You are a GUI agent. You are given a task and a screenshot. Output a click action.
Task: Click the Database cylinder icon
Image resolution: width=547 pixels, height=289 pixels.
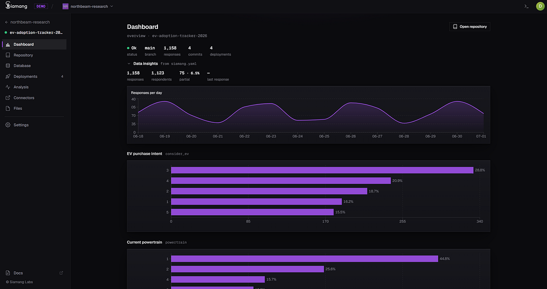8,66
